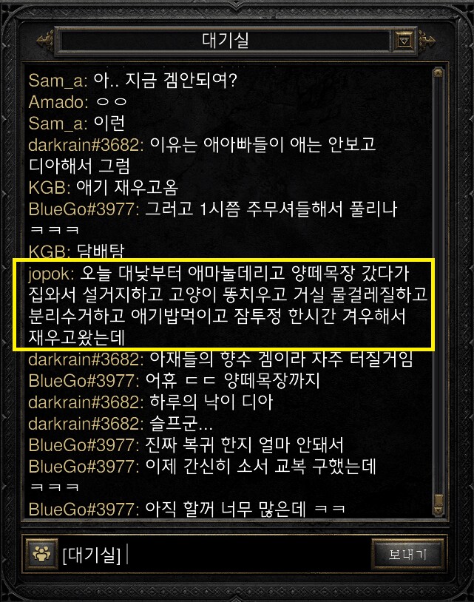474x602 pixels.
Task: Click the 보내기 send button
Action: pos(407,554)
